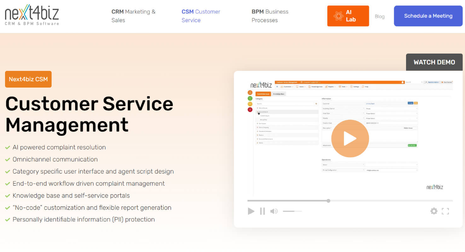Click 'Knowledge base and self-service portals' text

pos(71,196)
